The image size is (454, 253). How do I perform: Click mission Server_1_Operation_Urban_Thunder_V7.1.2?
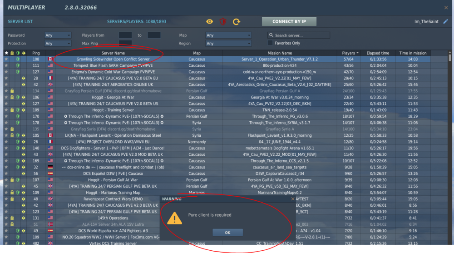280,59
